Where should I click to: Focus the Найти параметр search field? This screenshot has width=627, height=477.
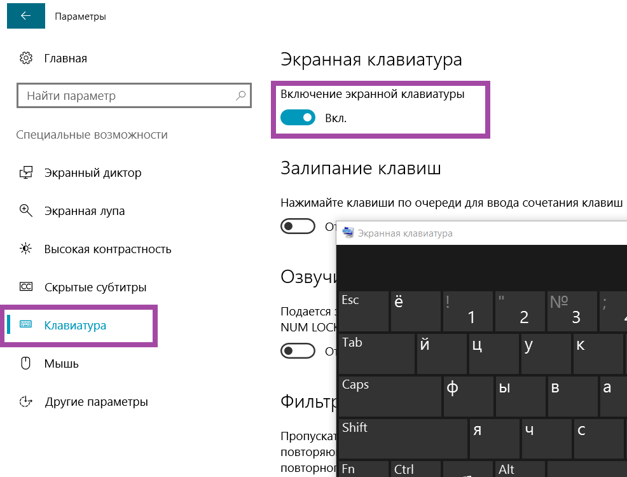point(134,95)
